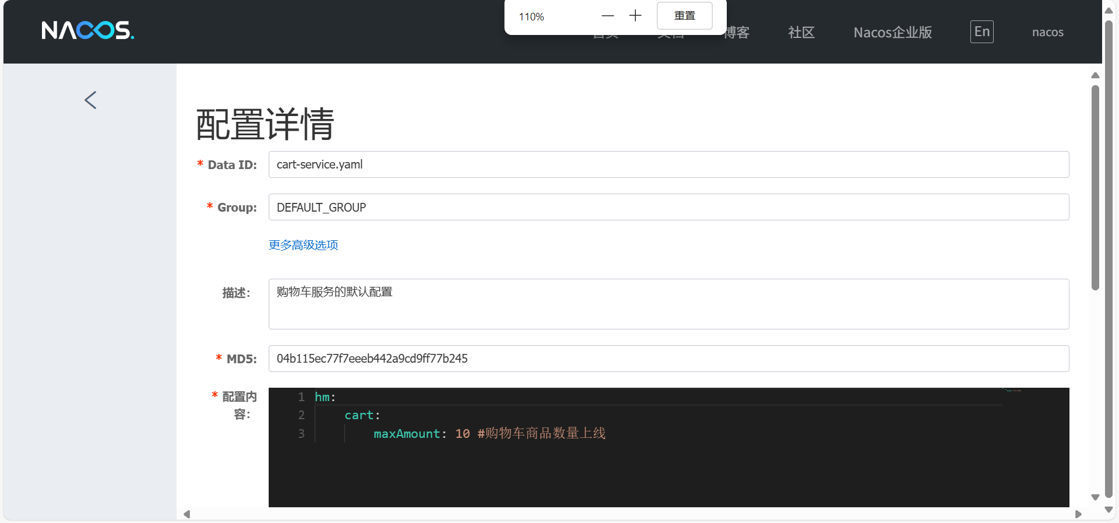Click the horizontal scrollbar left arrow

point(186,514)
